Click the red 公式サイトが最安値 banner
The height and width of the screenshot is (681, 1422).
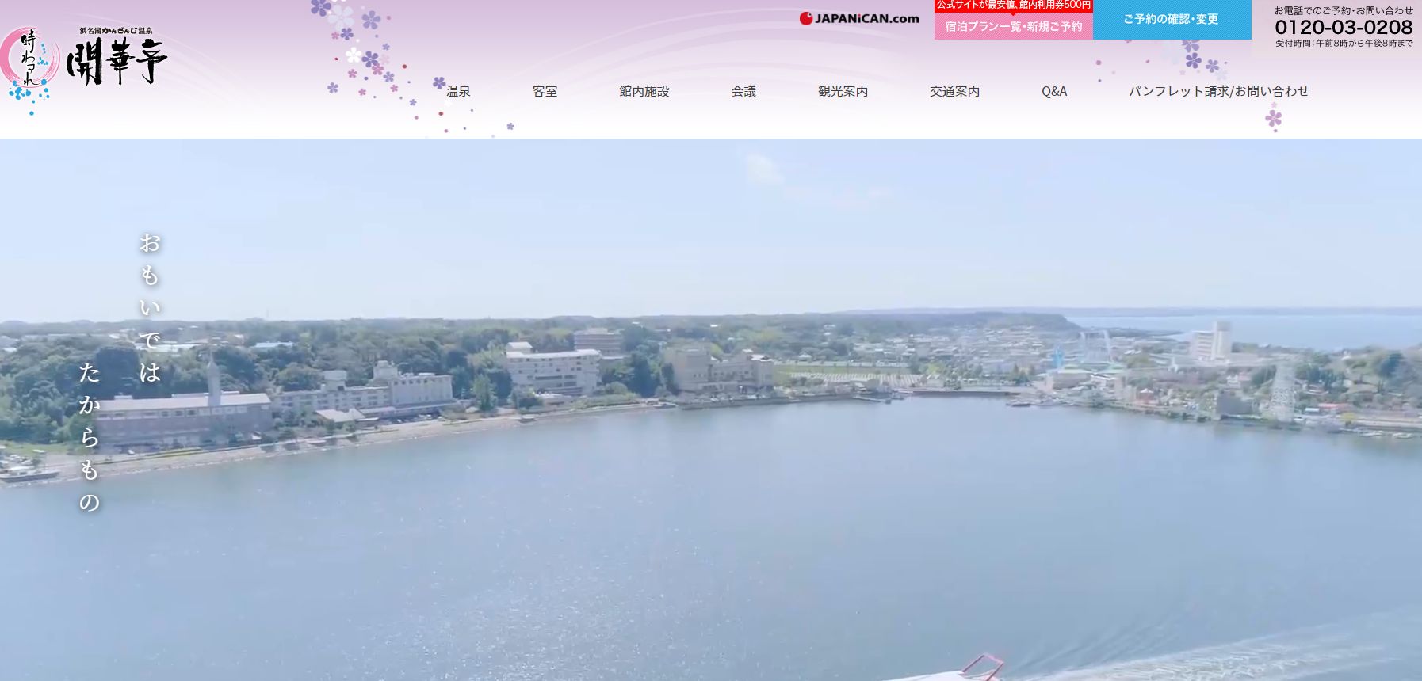(1013, 6)
